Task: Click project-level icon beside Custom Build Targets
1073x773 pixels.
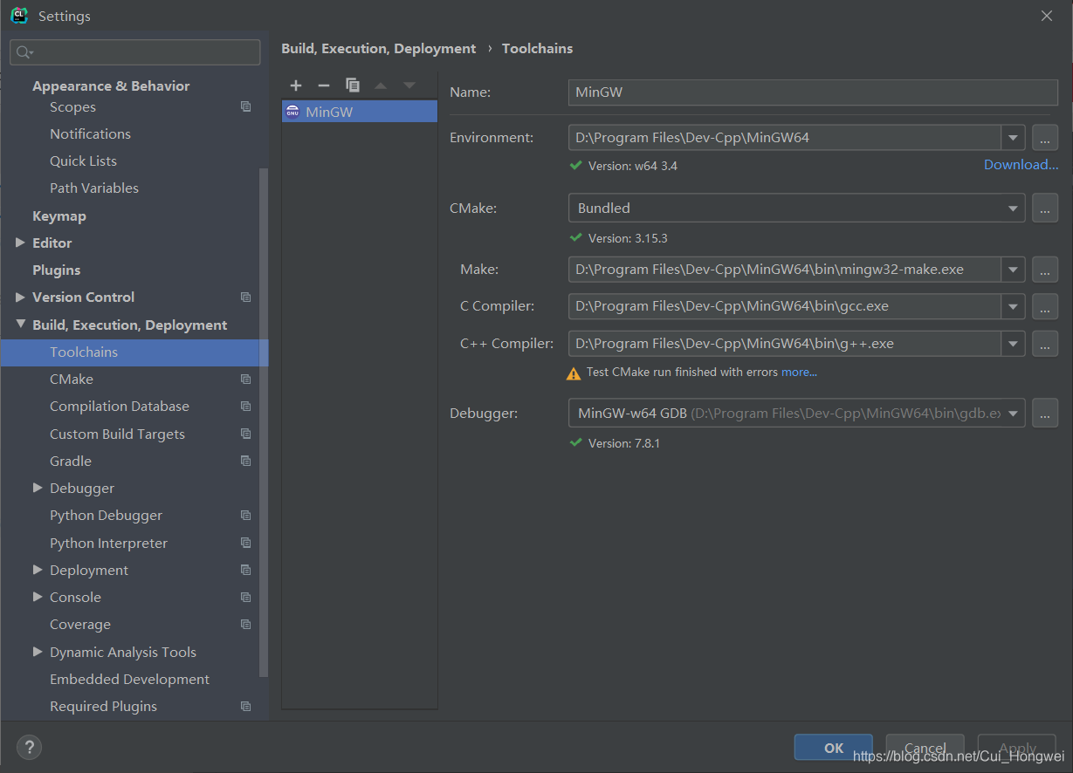Action: coord(245,434)
